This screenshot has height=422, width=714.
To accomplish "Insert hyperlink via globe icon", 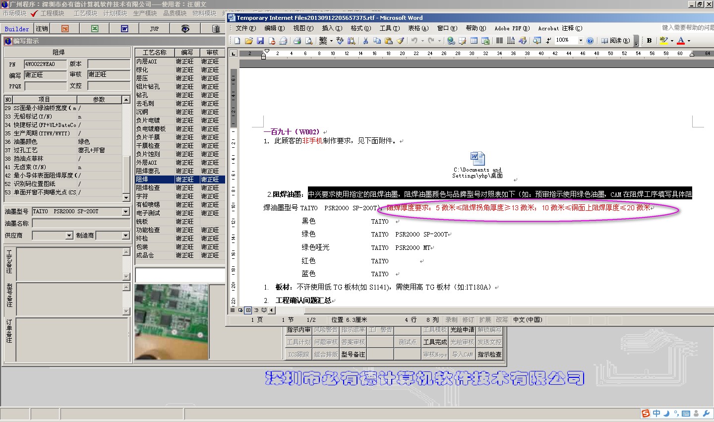I will coord(451,41).
